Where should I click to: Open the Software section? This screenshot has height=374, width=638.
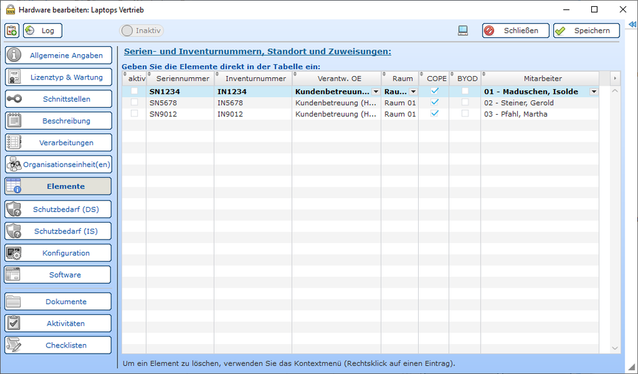(58, 275)
